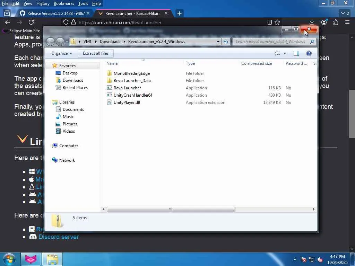Open the browser Bookmarks menu
Screen dimensions: 355x266
[64, 3]
